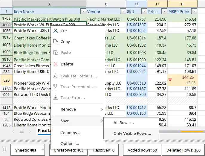
Task: Click SKU cell US-000519
Action: (137, 80)
